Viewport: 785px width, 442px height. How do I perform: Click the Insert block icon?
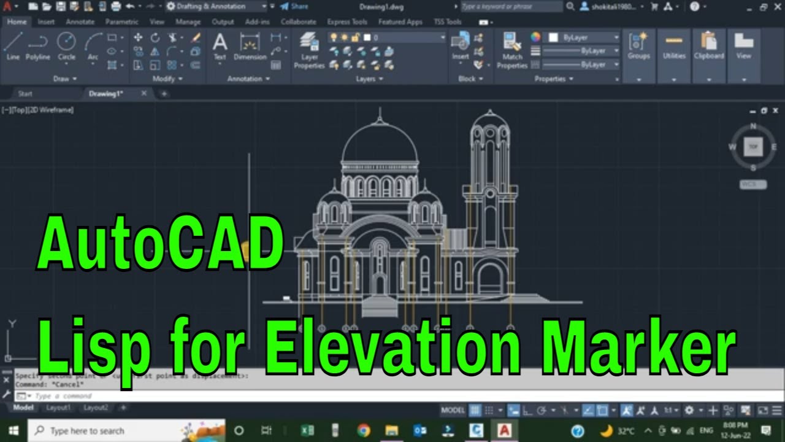coord(461,46)
